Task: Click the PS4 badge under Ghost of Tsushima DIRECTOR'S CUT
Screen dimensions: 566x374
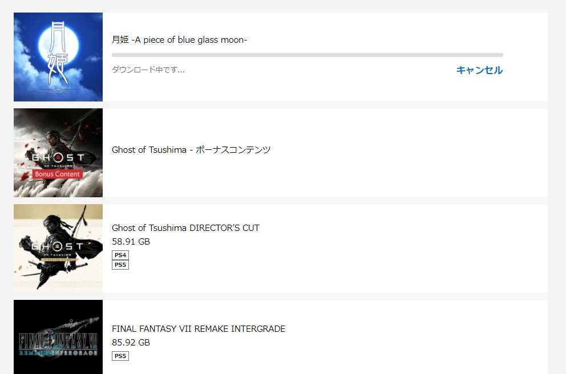Action: coord(120,255)
